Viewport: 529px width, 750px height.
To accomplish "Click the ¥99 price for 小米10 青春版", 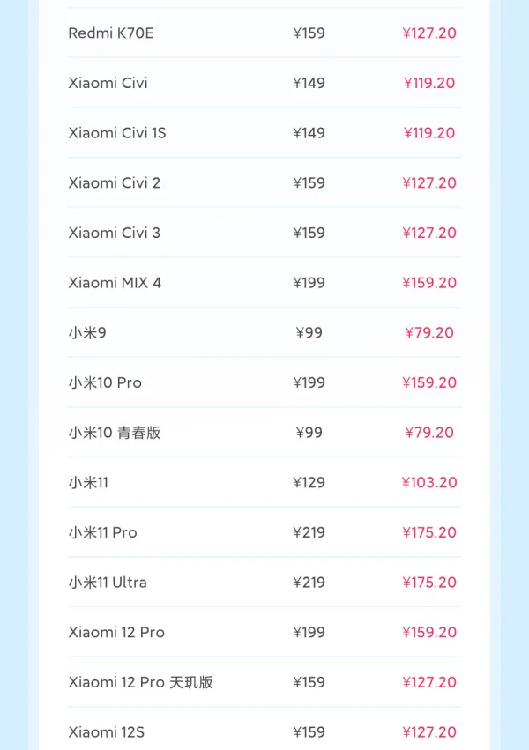I will click(x=309, y=433).
